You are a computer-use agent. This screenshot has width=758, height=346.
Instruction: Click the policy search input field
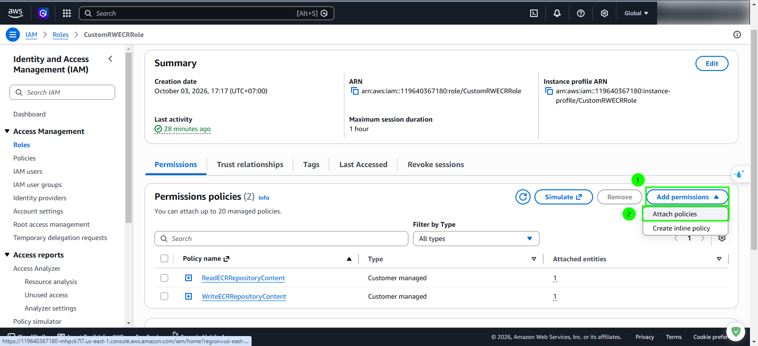pos(281,239)
